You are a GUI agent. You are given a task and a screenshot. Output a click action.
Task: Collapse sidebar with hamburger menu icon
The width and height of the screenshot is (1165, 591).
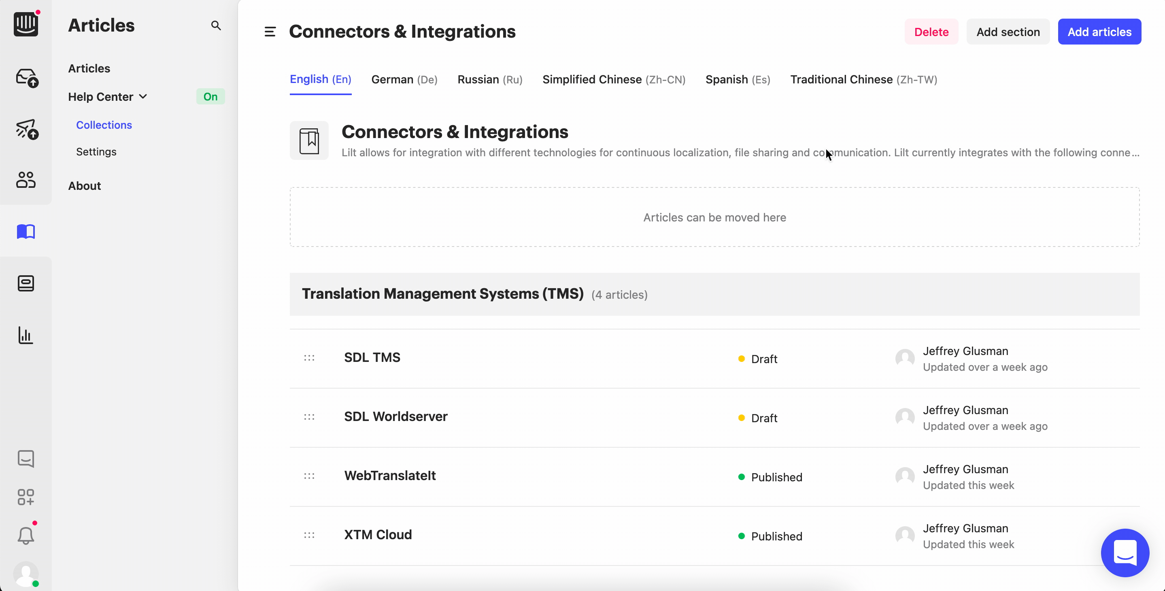click(x=270, y=32)
